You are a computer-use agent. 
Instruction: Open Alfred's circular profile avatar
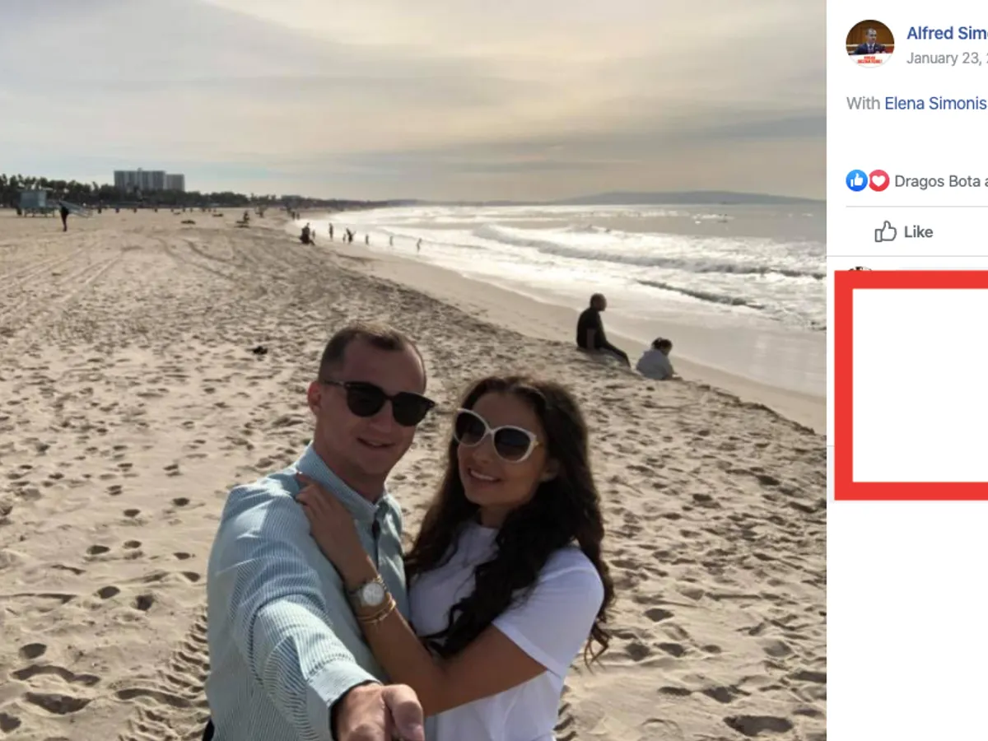pyautogui.click(x=869, y=43)
